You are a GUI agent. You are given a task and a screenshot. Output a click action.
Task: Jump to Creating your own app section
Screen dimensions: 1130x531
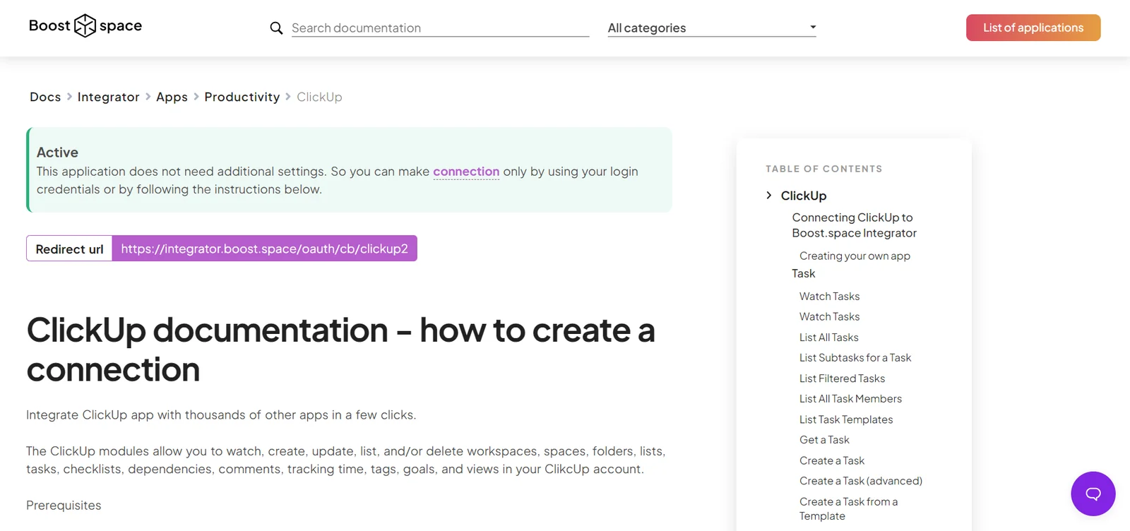point(855,256)
